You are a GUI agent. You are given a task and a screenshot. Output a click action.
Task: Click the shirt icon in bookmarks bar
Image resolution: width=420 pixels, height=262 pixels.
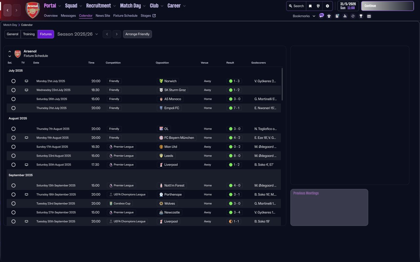pos(329,16)
